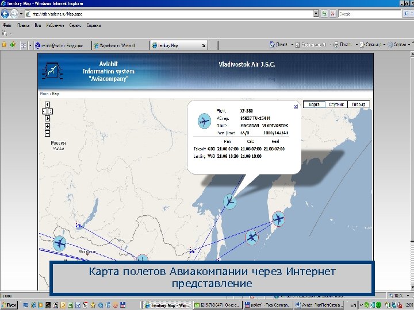Refresh the current page
The width and height of the screenshot is (414, 310).
pos(324,14)
